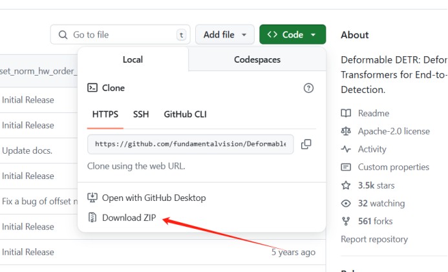Click the pulse icon next to Activity
The image size is (448, 272).
pyautogui.click(x=346, y=149)
